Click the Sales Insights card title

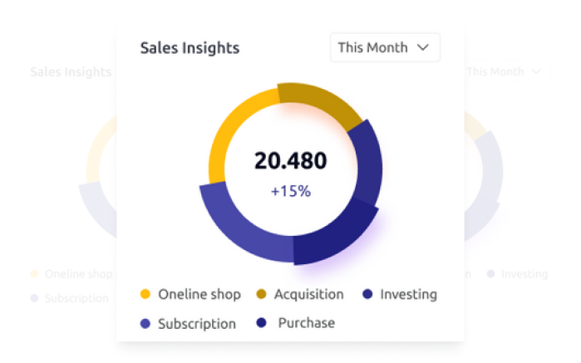pos(190,47)
